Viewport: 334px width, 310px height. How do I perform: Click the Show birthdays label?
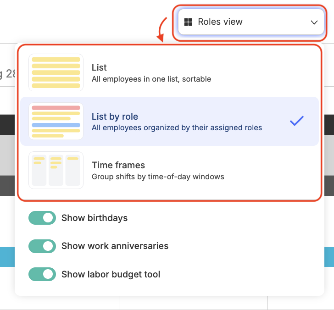pos(95,218)
